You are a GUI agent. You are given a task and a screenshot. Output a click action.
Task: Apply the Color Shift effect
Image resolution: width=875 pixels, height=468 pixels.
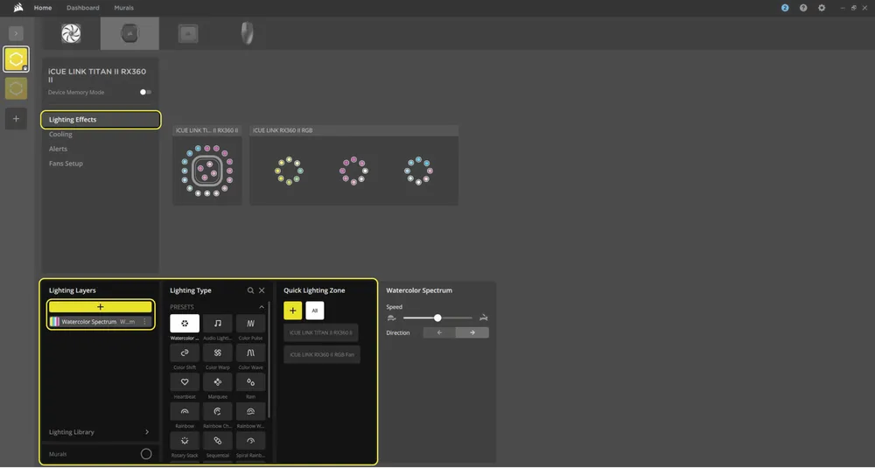tap(185, 353)
